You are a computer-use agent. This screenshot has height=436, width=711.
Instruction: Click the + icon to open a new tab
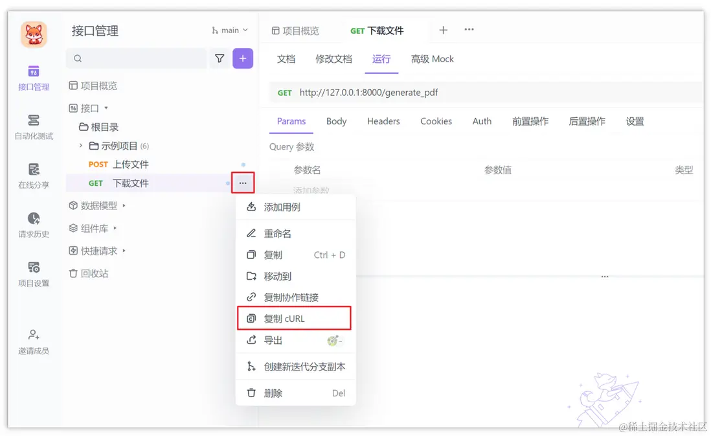tap(443, 30)
